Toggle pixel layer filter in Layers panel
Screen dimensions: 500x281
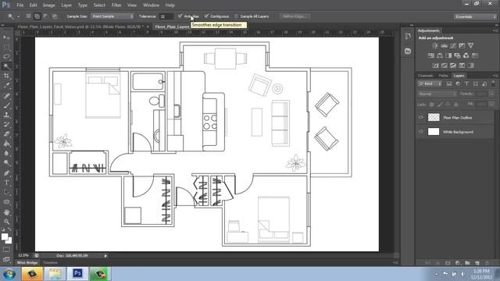pyautogui.click(x=449, y=84)
